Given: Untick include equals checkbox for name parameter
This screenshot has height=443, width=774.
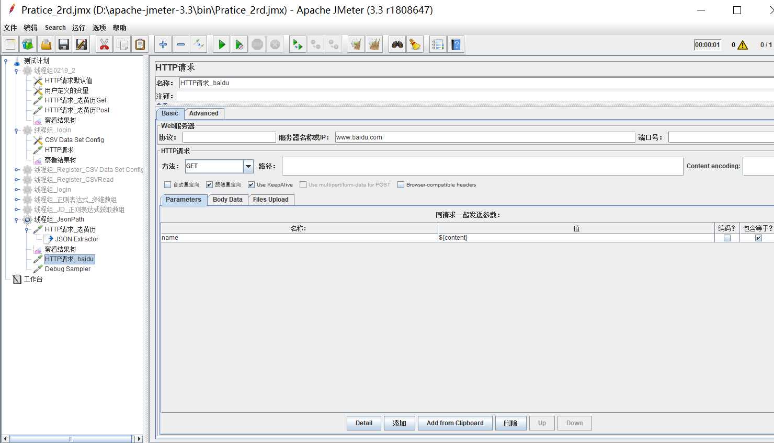Looking at the screenshot, I should pyautogui.click(x=758, y=238).
